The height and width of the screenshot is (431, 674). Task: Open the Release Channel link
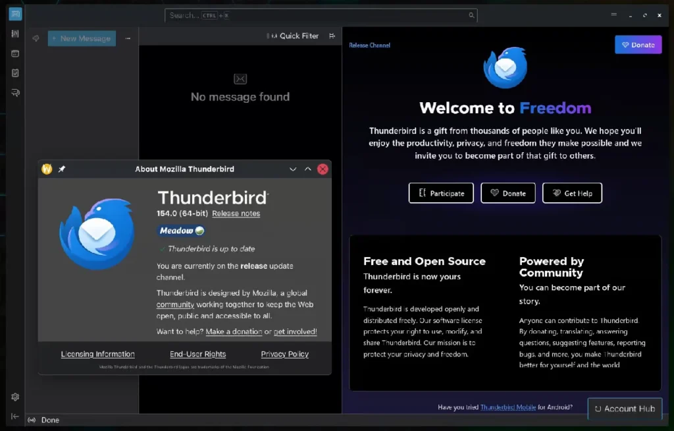click(370, 45)
